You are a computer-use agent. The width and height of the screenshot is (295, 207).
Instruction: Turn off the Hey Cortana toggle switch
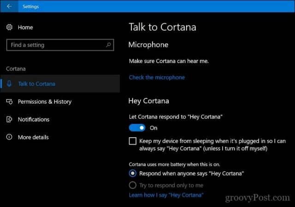pos(137,128)
